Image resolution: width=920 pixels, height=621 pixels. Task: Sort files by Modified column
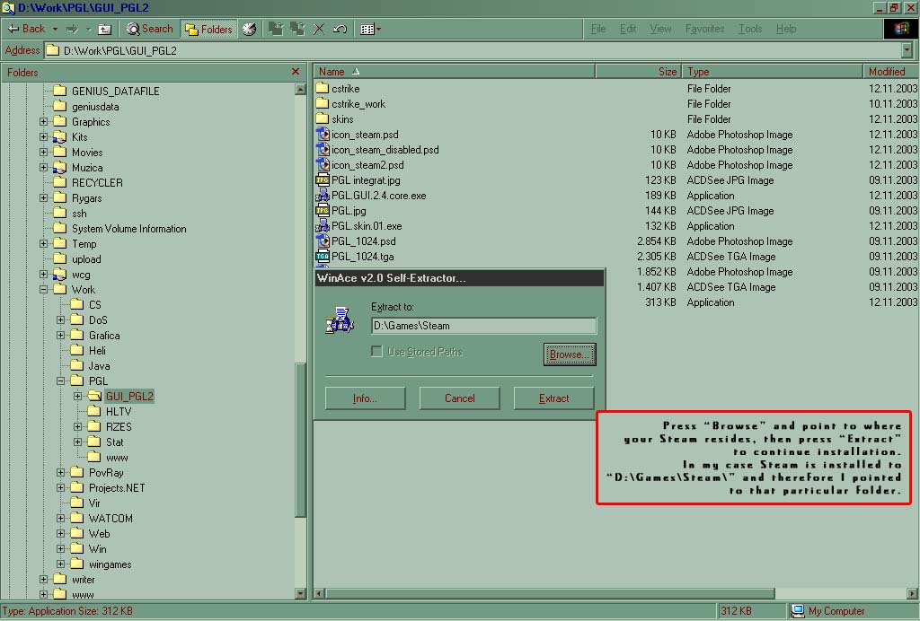click(x=891, y=72)
